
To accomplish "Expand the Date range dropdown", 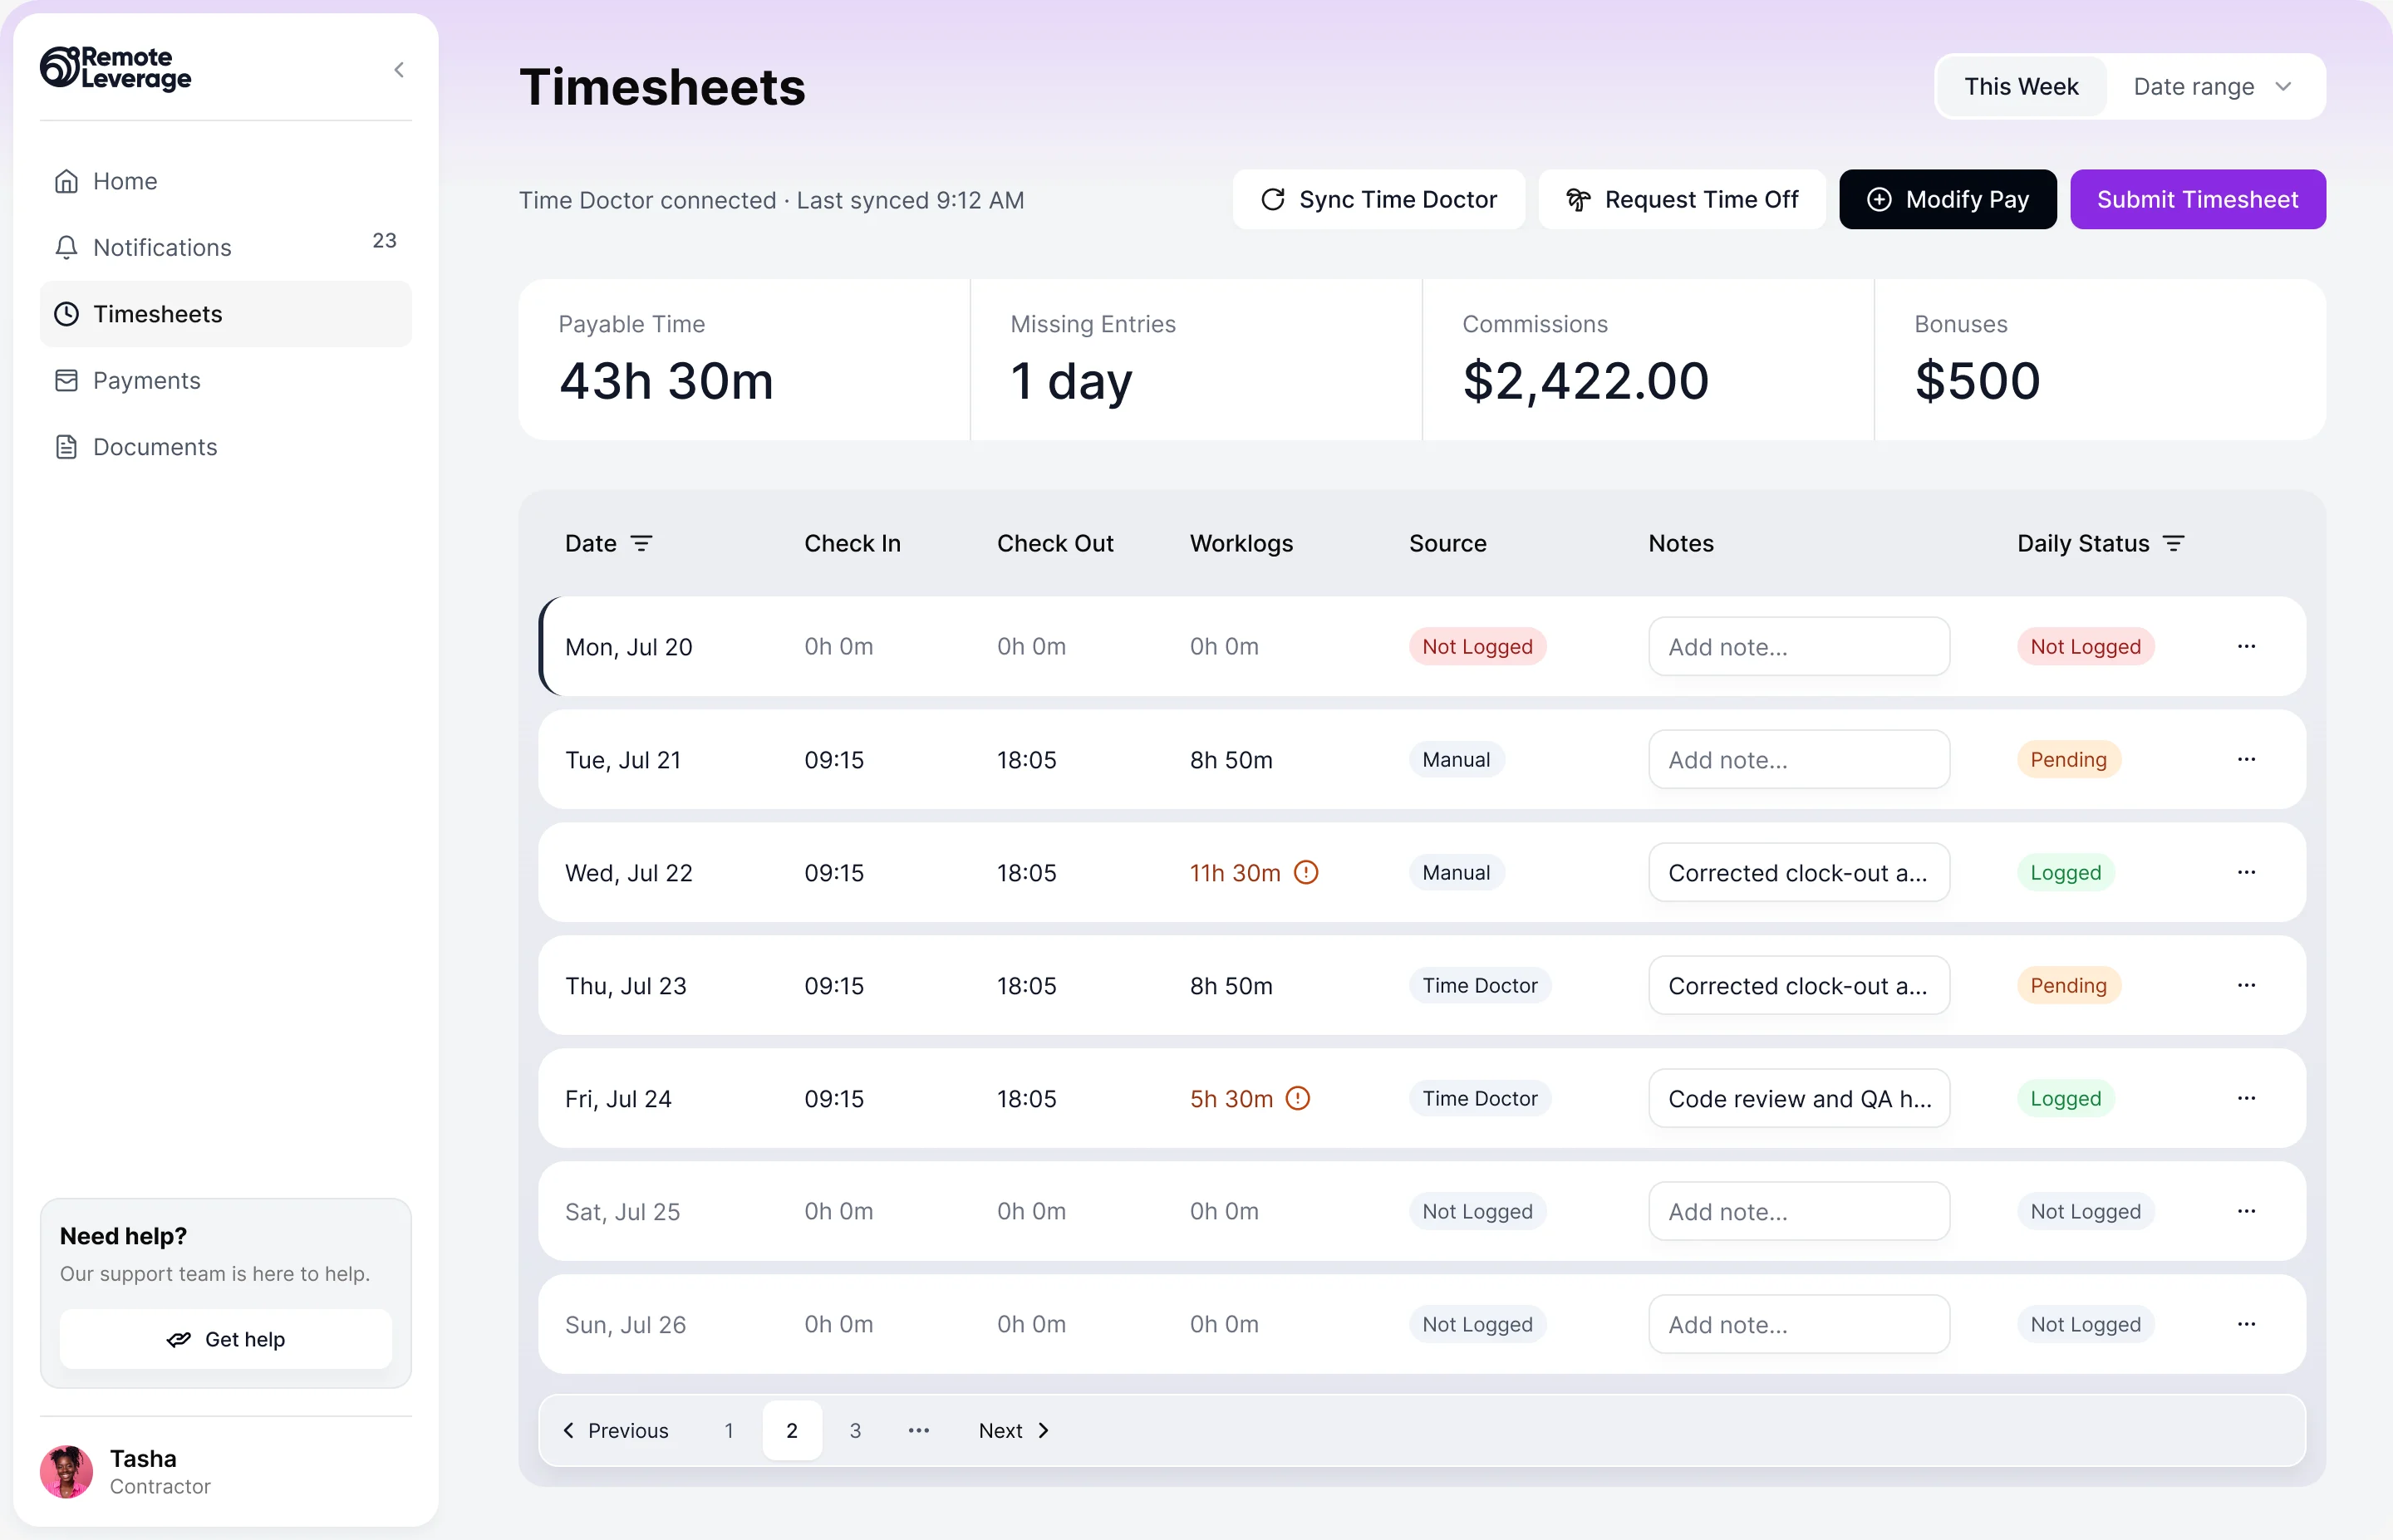I will pos(2213,87).
